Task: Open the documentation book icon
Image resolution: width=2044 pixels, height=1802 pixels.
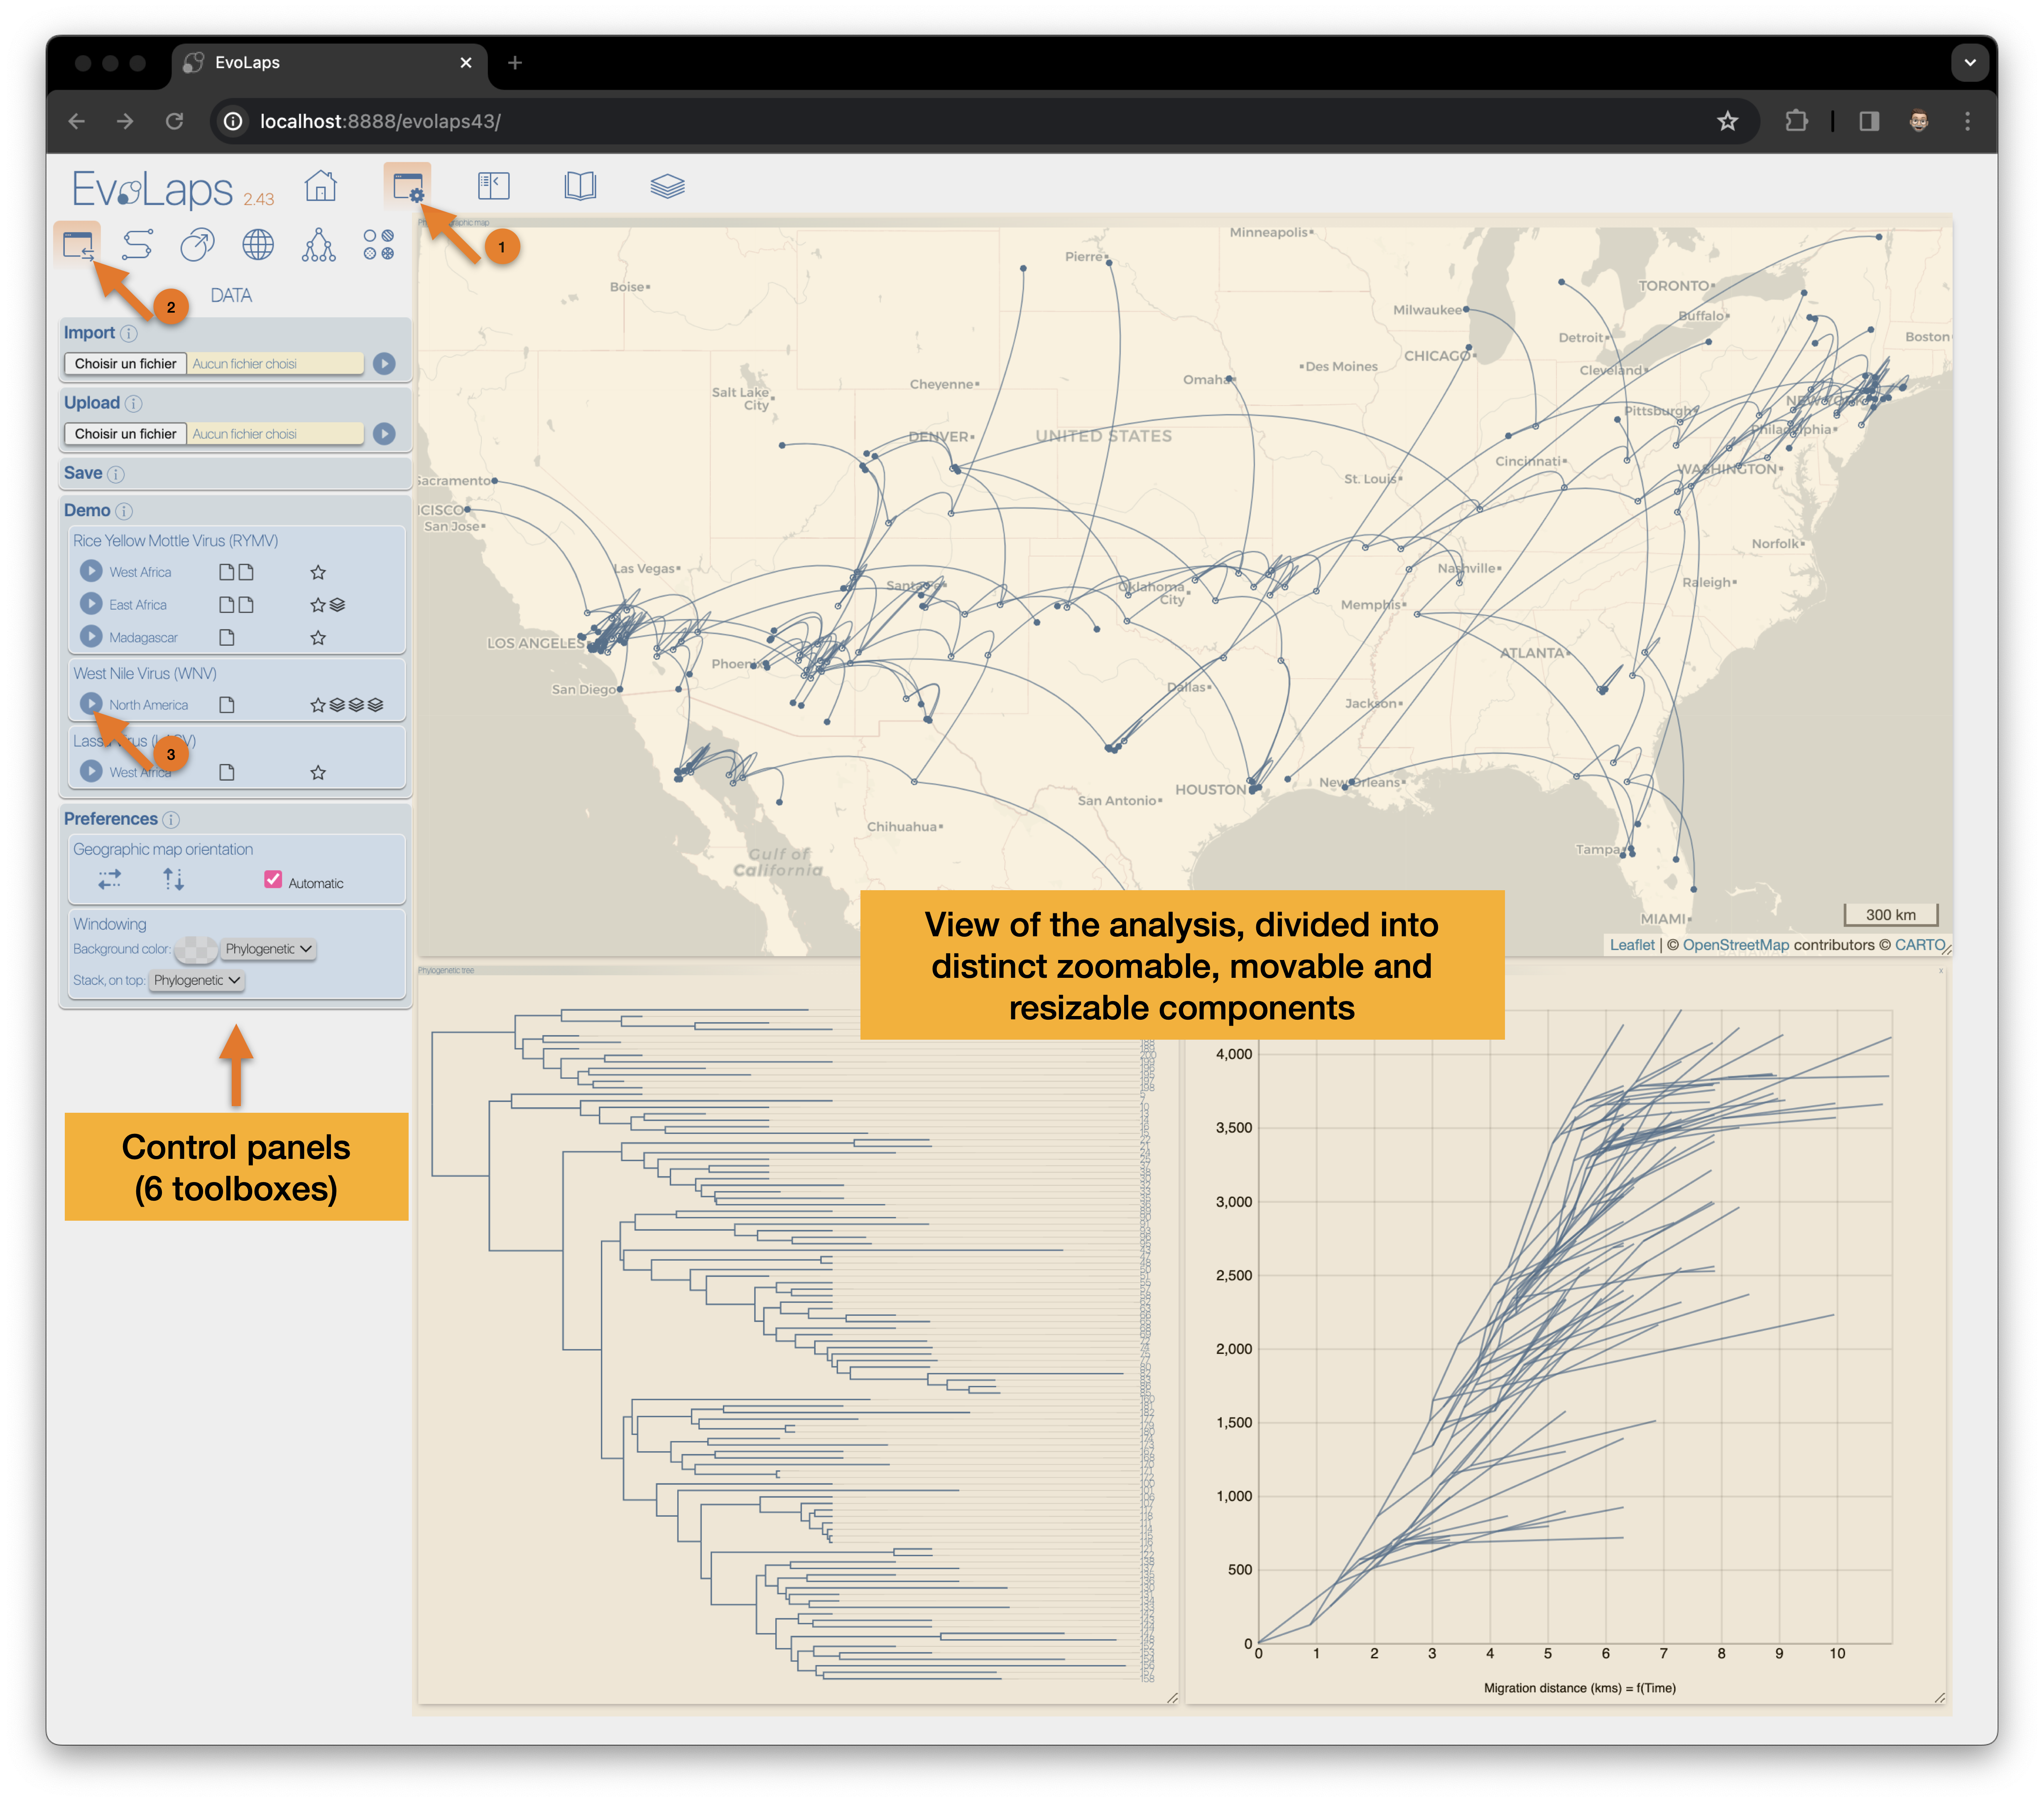Action: tap(580, 186)
